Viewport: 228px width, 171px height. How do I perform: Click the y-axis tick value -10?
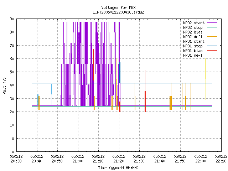coord(11,152)
